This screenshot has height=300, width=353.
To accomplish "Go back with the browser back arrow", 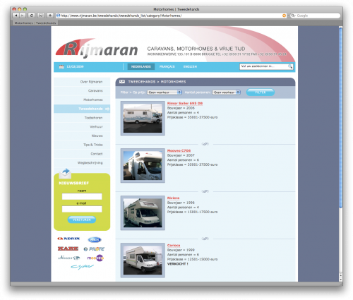I will [x=16, y=16].
